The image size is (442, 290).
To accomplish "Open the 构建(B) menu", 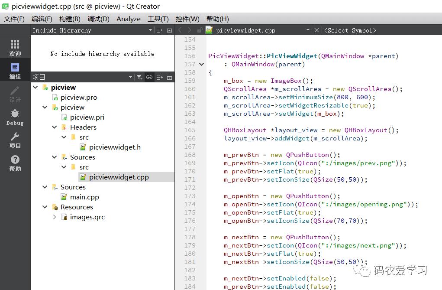I will click(x=70, y=19).
